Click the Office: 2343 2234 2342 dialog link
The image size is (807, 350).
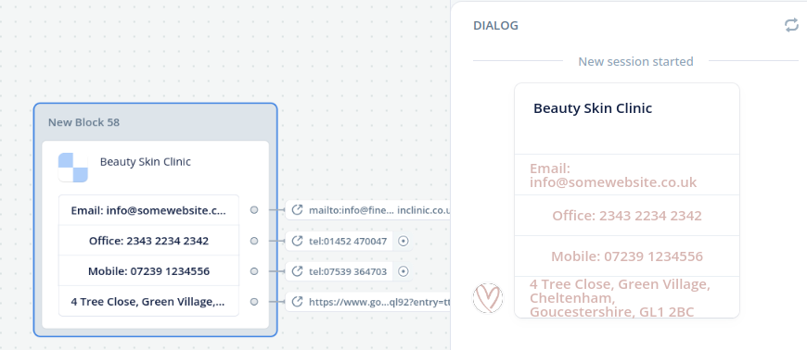tap(627, 216)
